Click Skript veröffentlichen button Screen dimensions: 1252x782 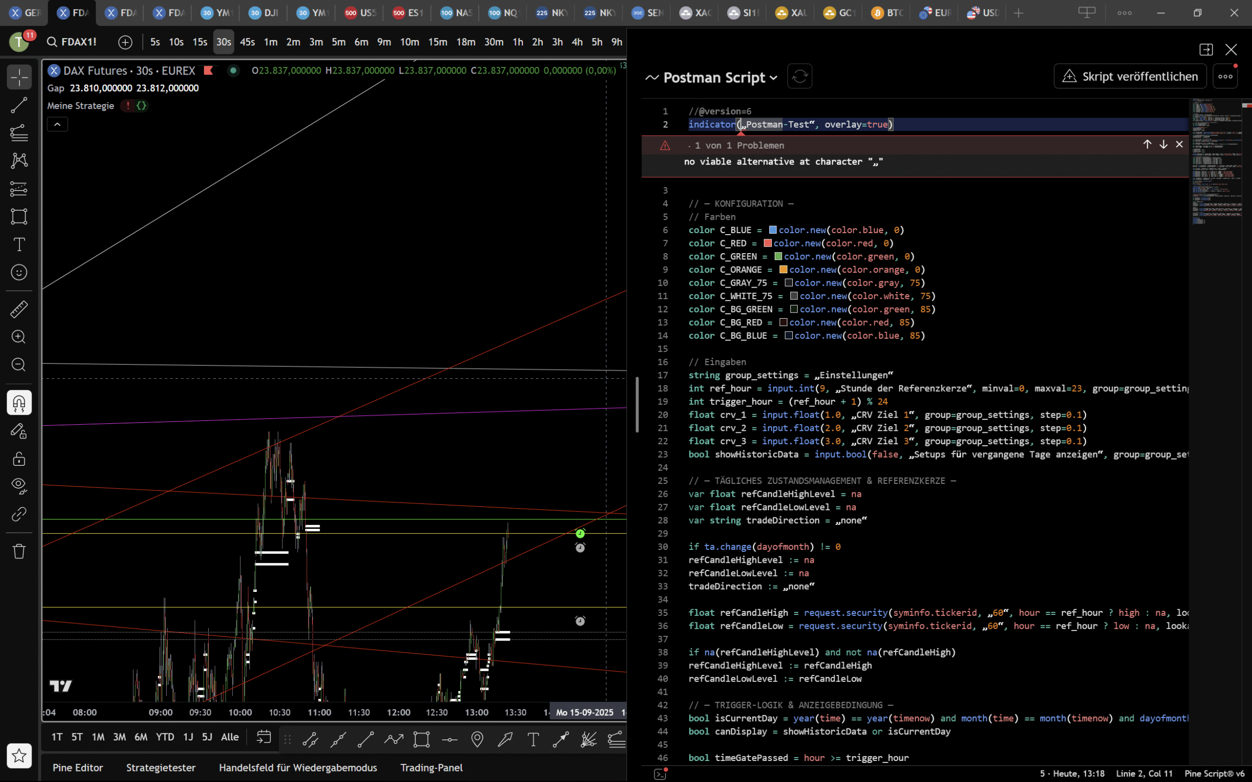[x=1130, y=77]
